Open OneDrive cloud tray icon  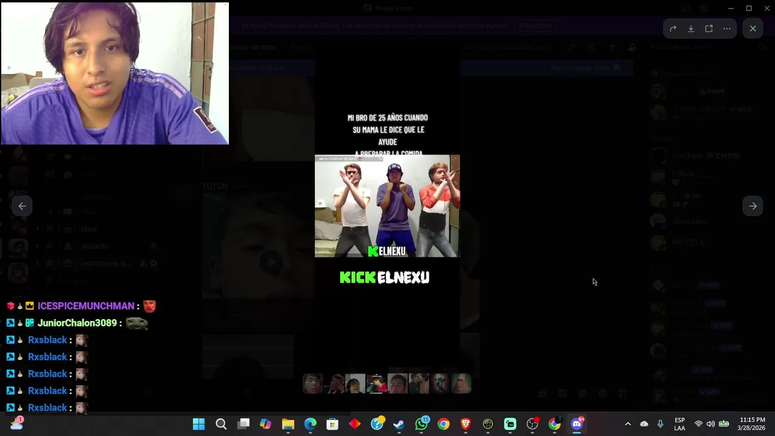coord(644,424)
